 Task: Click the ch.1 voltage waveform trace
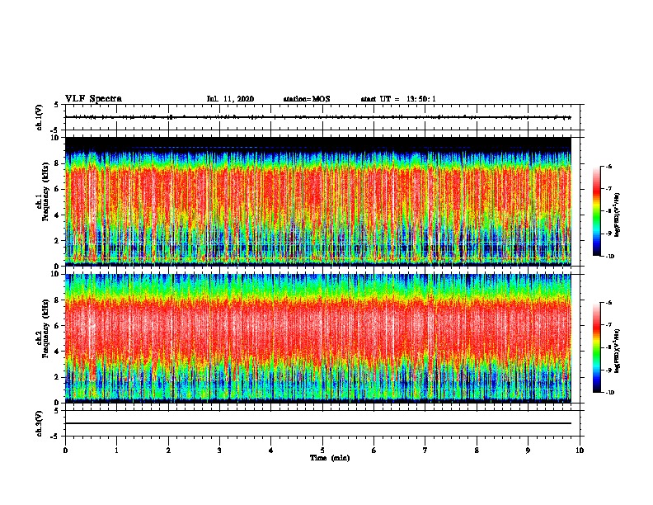317,117
